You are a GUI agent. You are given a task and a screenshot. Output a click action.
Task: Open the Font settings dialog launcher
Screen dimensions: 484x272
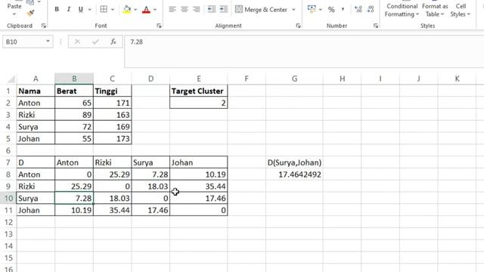pyautogui.click(x=159, y=26)
